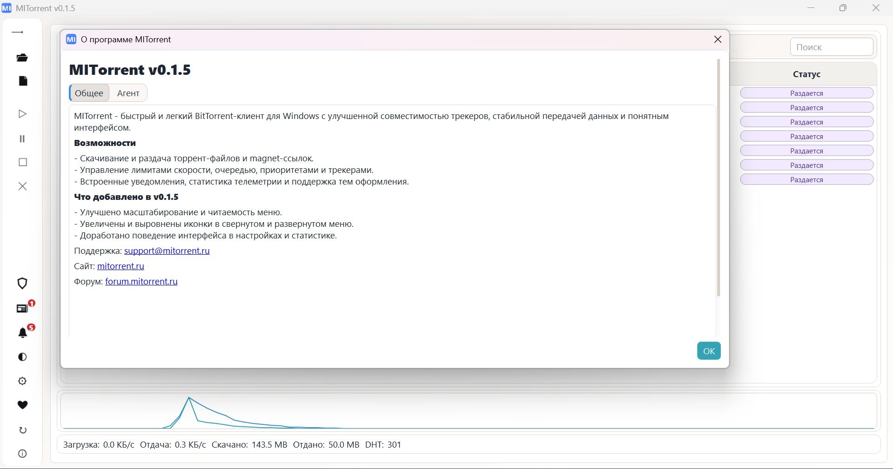This screenshot has width=893, height=469.
Task: Stop torrents with the square stop icon
Action: pos(23,162)
